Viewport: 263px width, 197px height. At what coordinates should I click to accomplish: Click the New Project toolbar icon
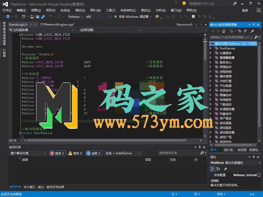coord(24,17)
